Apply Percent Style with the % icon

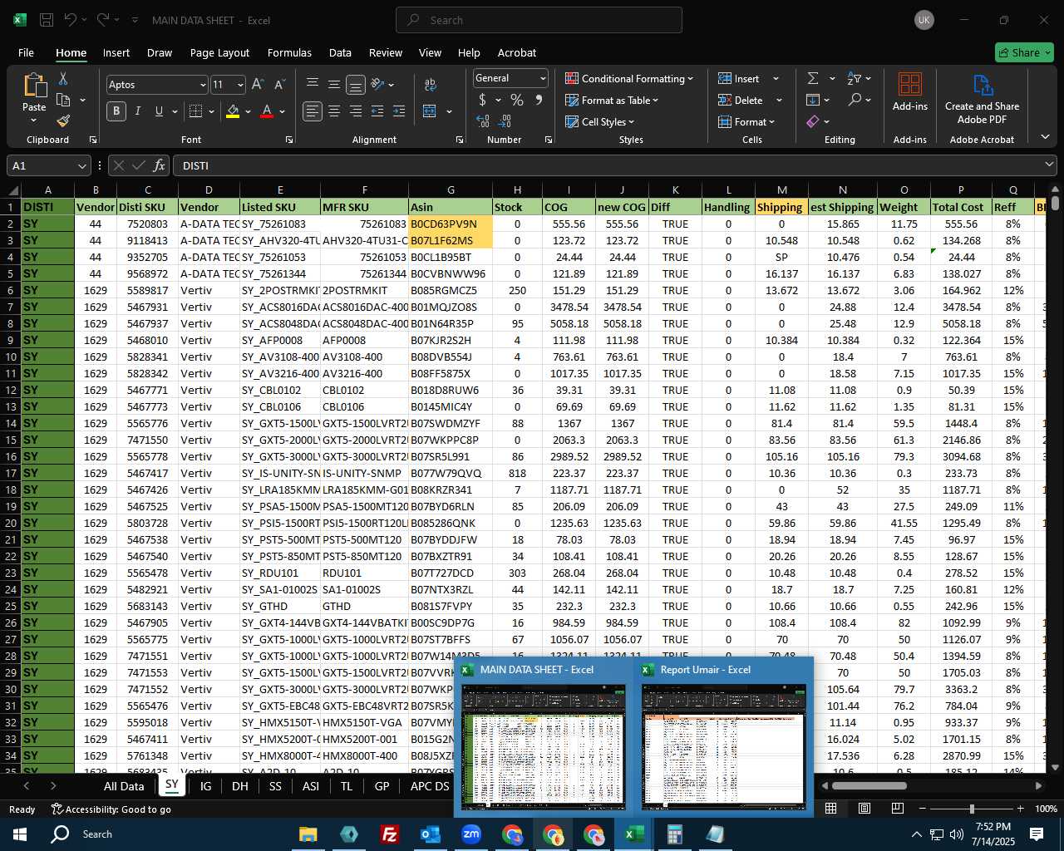(517, 100)
